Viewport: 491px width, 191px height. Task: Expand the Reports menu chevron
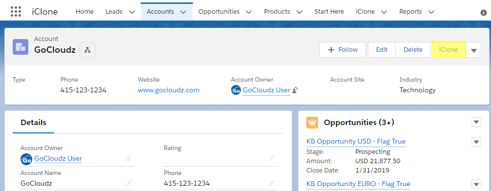coord(431,12)
